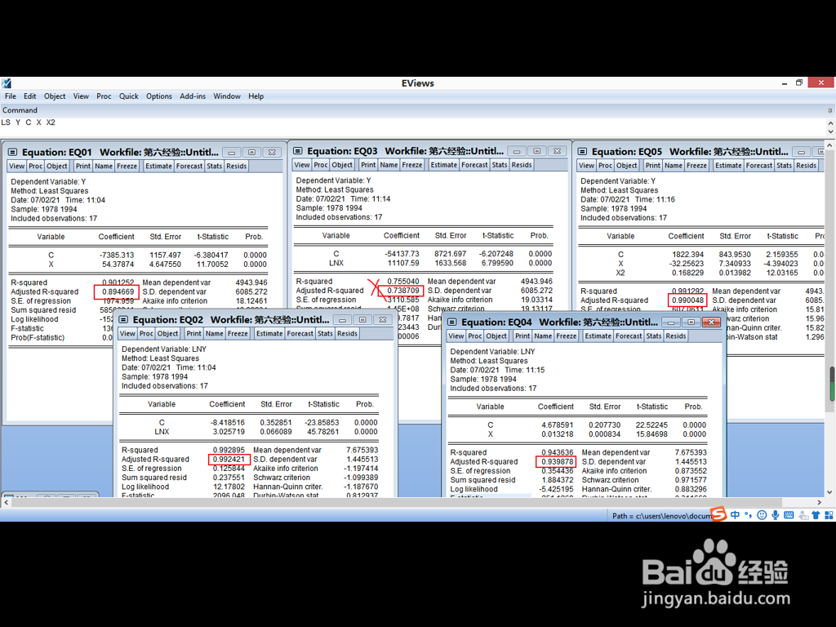The image size is (836, 627).
Task: Click the EQ05 equation window icon
Action: (x=583, y=152)
